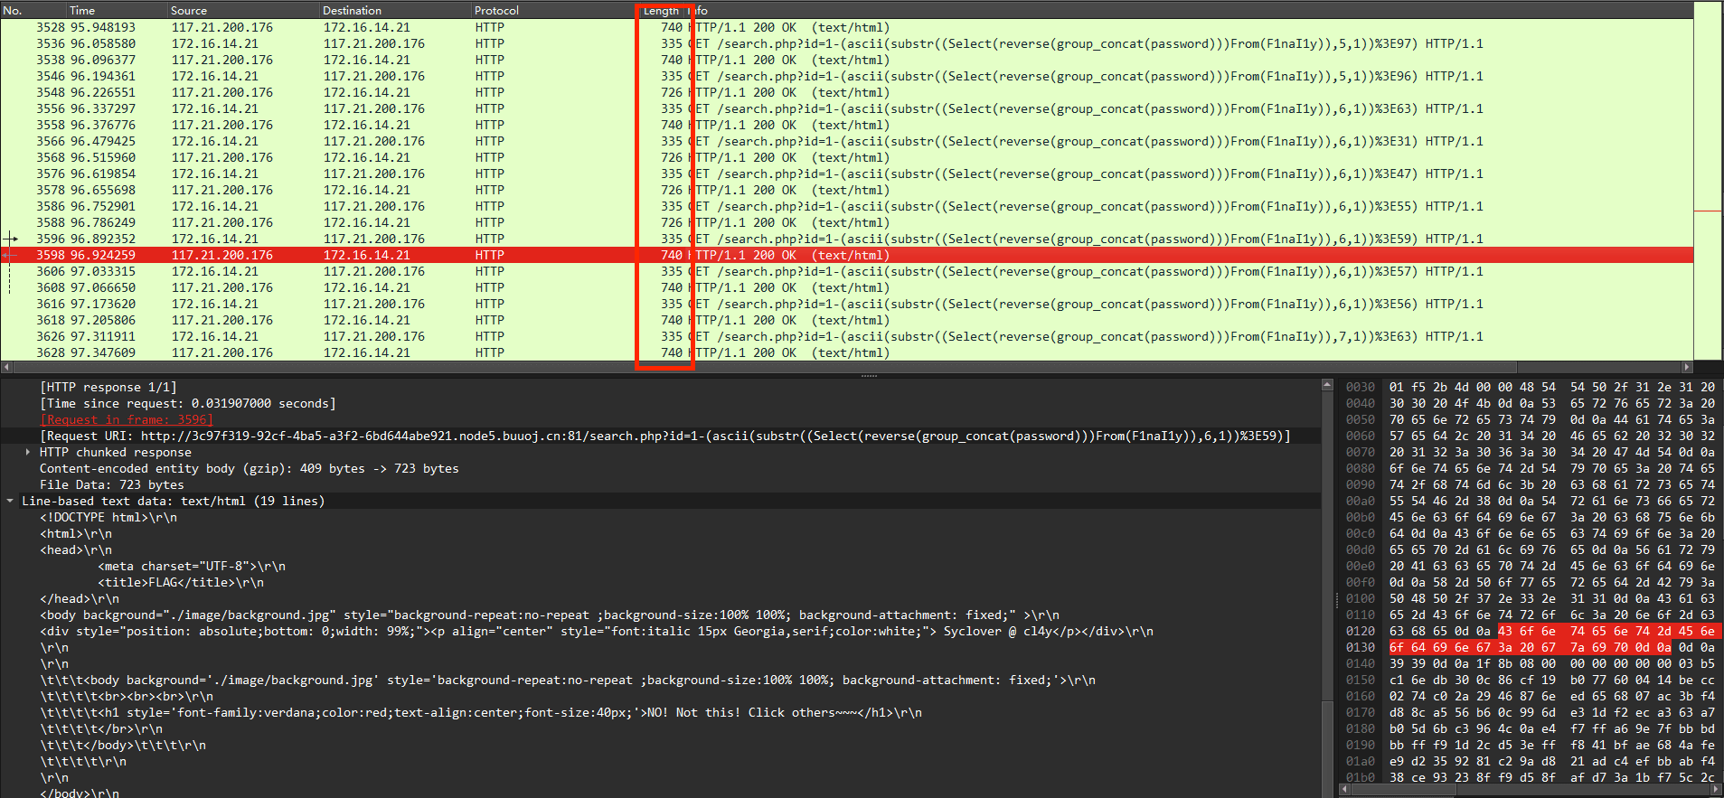Select packet number 3576 row
This screenshot has width=1724, height=798.
(846, 174)
